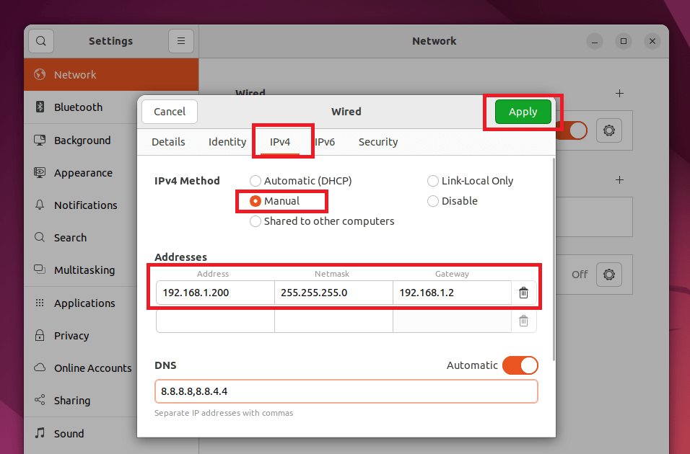
Task: Choose Automatic (DHCP) addressing
Action: coord(256,181)
